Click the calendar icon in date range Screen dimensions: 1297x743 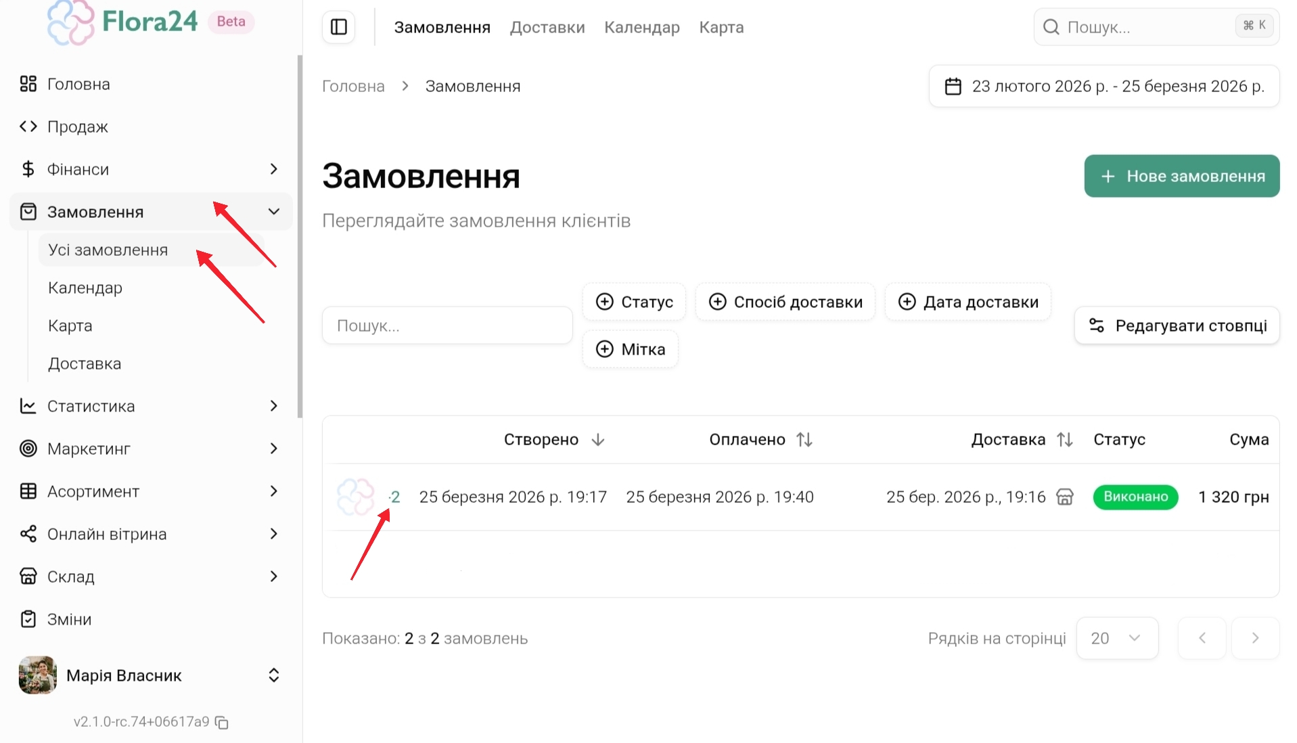tap(953, 87)
